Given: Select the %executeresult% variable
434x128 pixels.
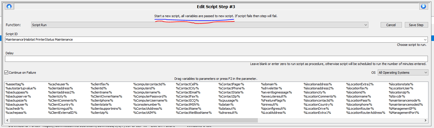Looking at the screenshot, I should pyautogui.click(x=274, y=96).
